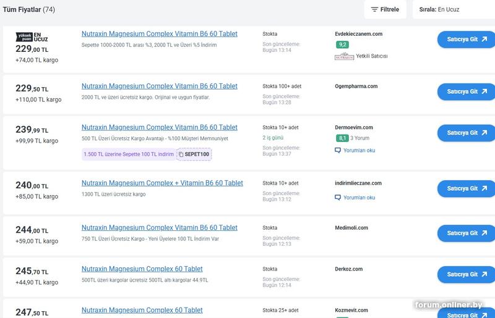Click Dermoevim 8,1 rating badge

tap(342, 138)
